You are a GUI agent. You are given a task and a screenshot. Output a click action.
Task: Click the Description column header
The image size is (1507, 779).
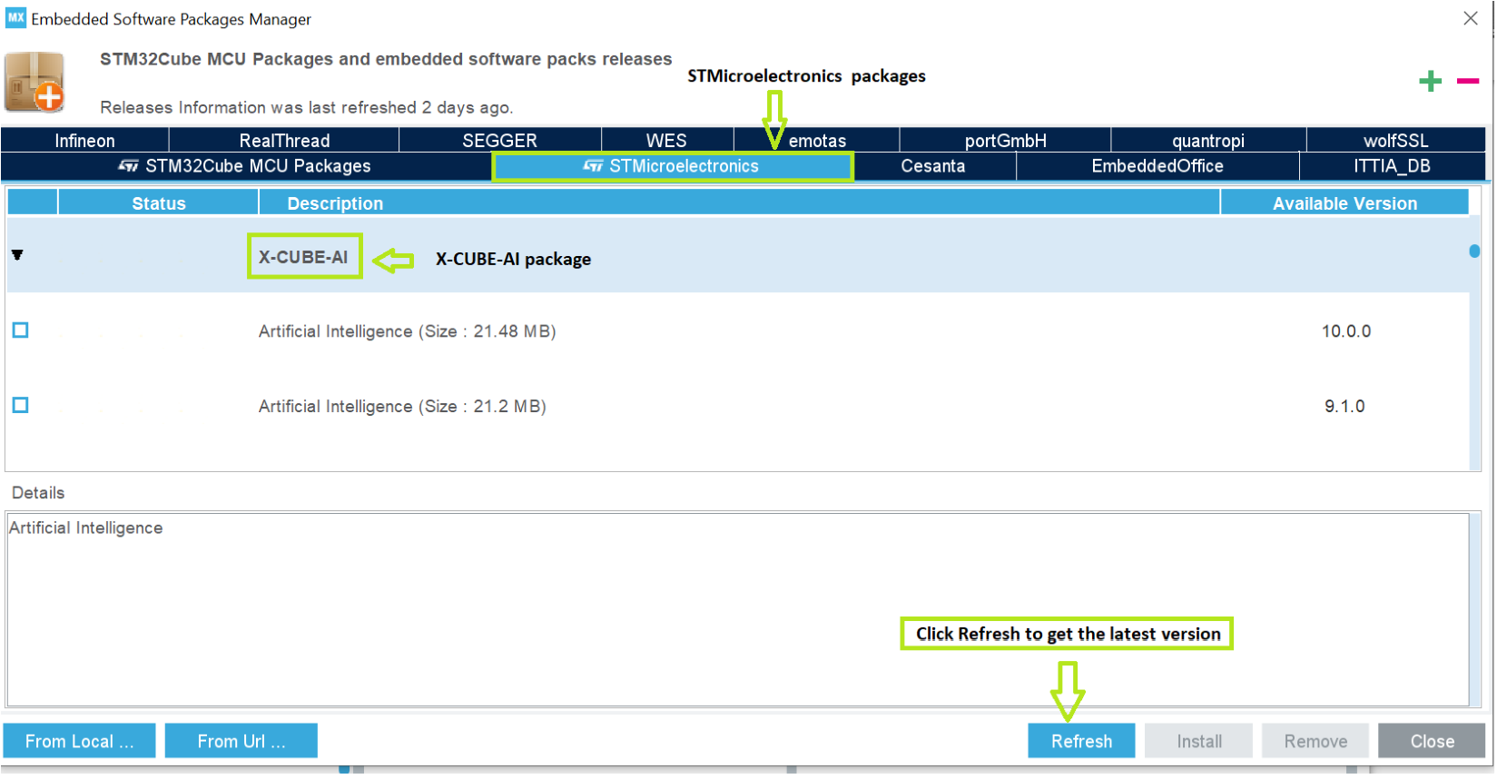click(739, 203)
